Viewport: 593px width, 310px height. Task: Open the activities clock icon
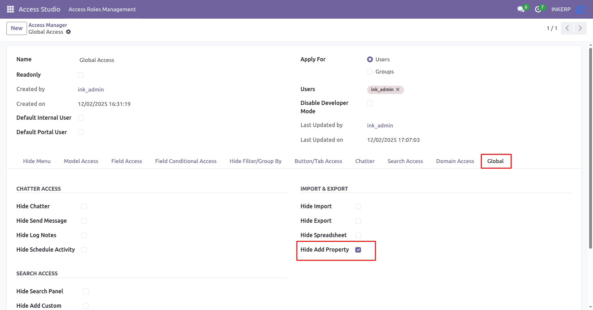pyautogui.click(x=538, y=9)
